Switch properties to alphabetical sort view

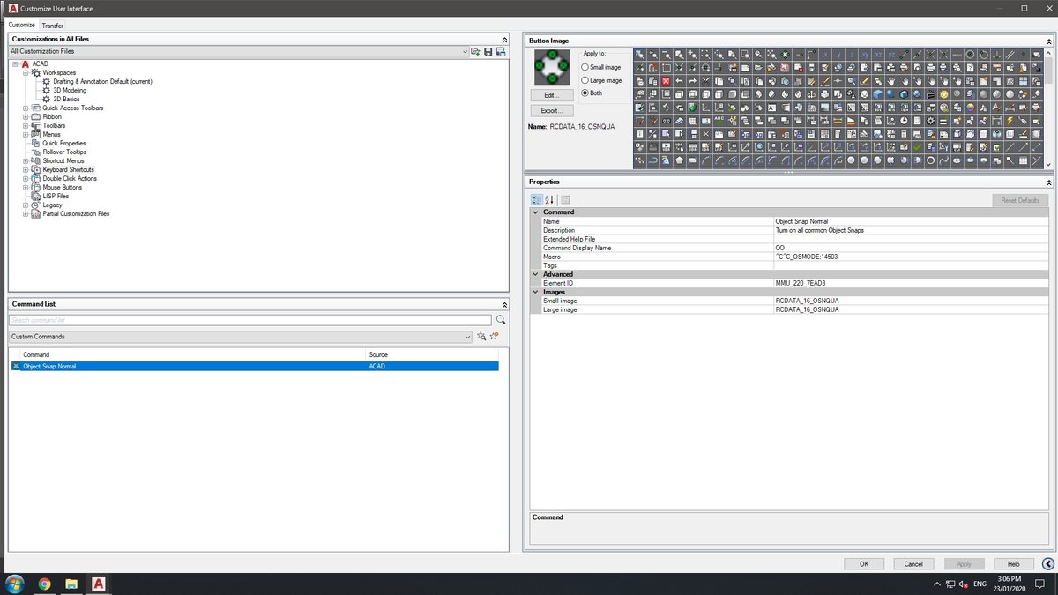tap(549, 200)
